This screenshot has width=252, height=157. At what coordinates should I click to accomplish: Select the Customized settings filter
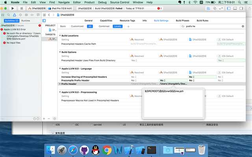[x=77, y=26]
